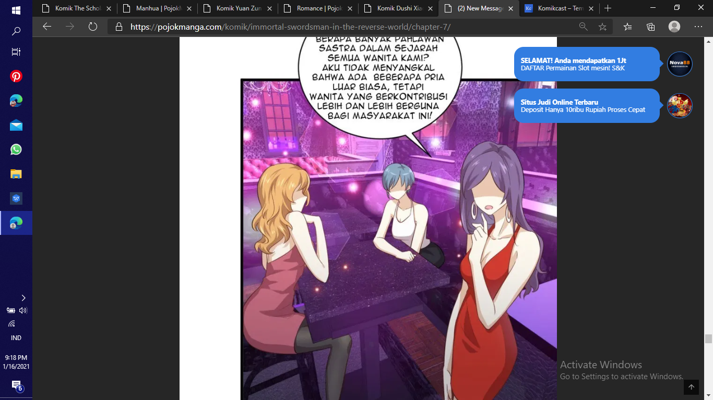
Task: Select the active Edge window in taskbar
Action: tap(16, 223)
